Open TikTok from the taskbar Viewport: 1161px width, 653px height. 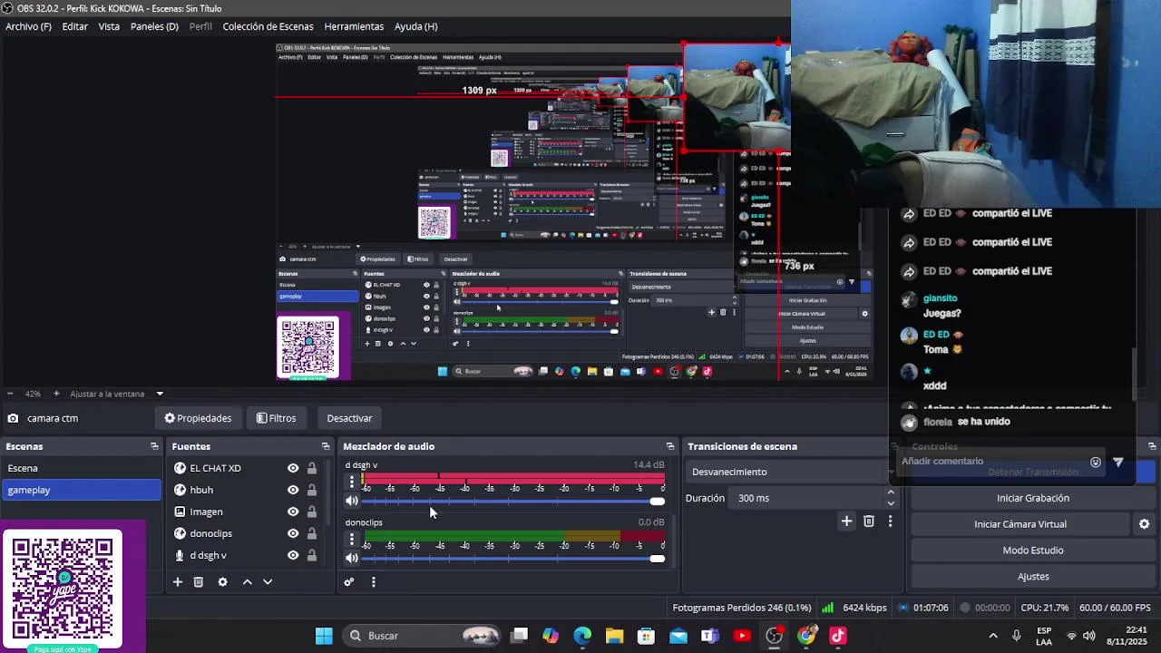tap(837, 636)
